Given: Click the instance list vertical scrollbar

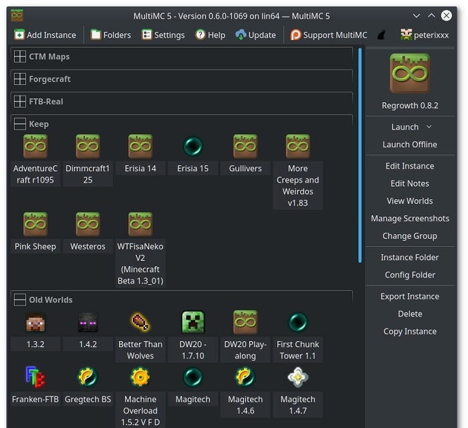Looking at the screenshot, I should (360, 155).
